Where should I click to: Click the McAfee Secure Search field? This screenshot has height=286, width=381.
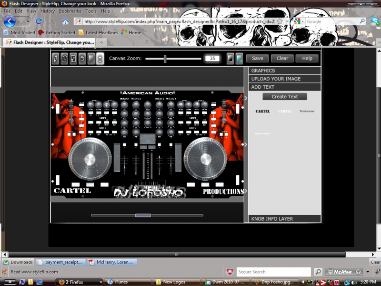273,272
